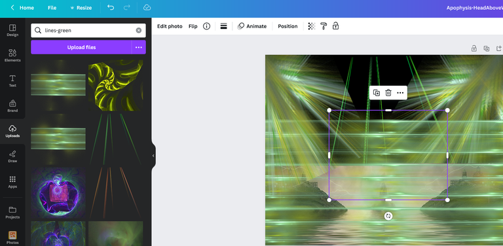Click the undo arrow icon

click(x=111, y=8)
